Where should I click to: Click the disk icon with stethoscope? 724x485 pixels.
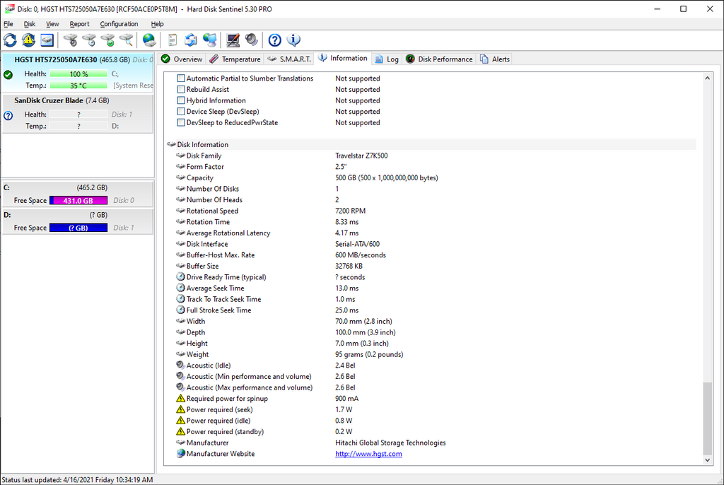click(71, 40)
